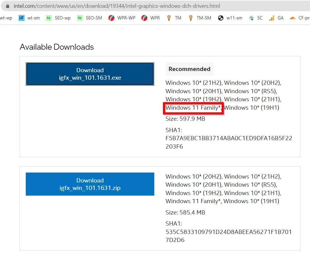Screen dimensions: 310x260
Task: Open the GA analytics bookmark icon
Action: click(x=272, y=18)
